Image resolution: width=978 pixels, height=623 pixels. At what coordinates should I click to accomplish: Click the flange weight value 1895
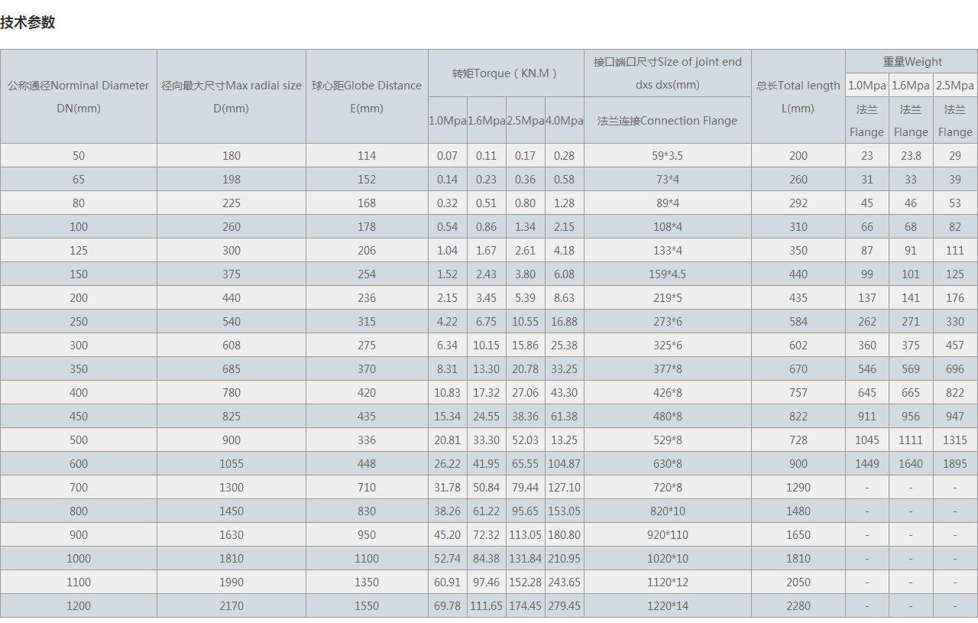[955, 464]
